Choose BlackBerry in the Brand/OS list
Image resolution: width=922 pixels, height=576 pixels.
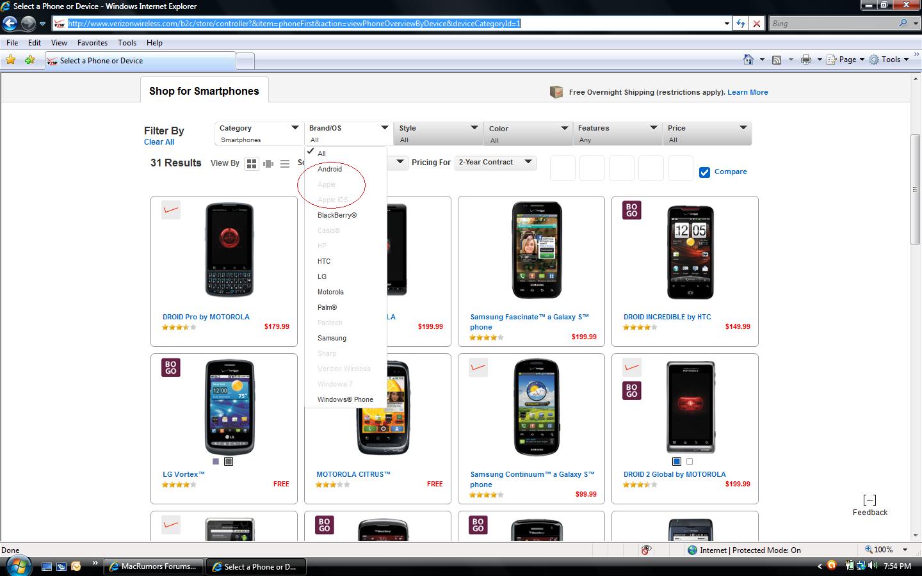click(337, 215)
